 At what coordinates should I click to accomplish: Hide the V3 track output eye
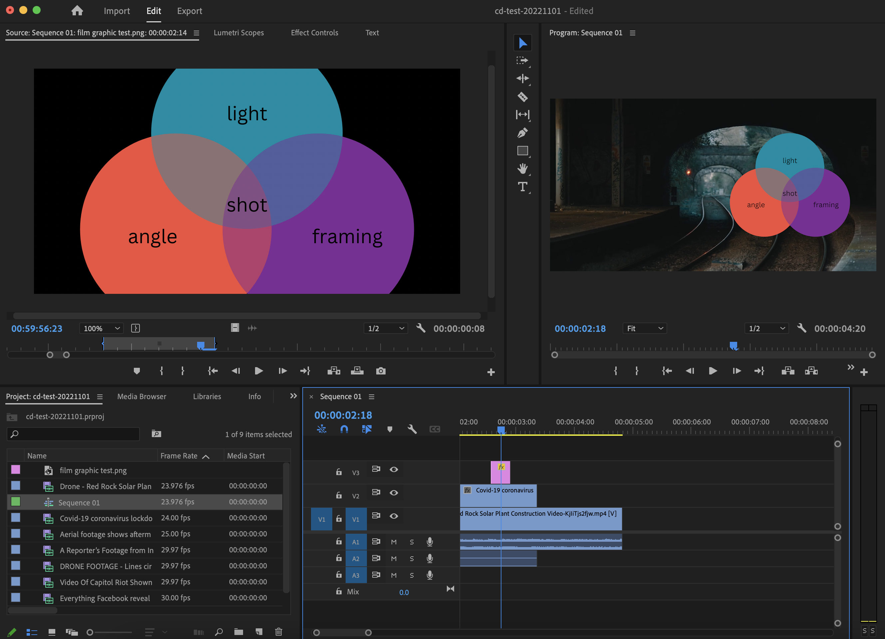(x=394, y=469)
